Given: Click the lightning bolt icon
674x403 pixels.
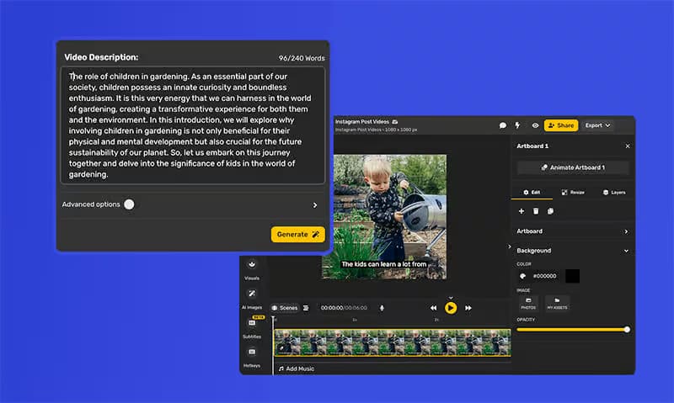Looking at the screenshot, I should coord(518,125).
